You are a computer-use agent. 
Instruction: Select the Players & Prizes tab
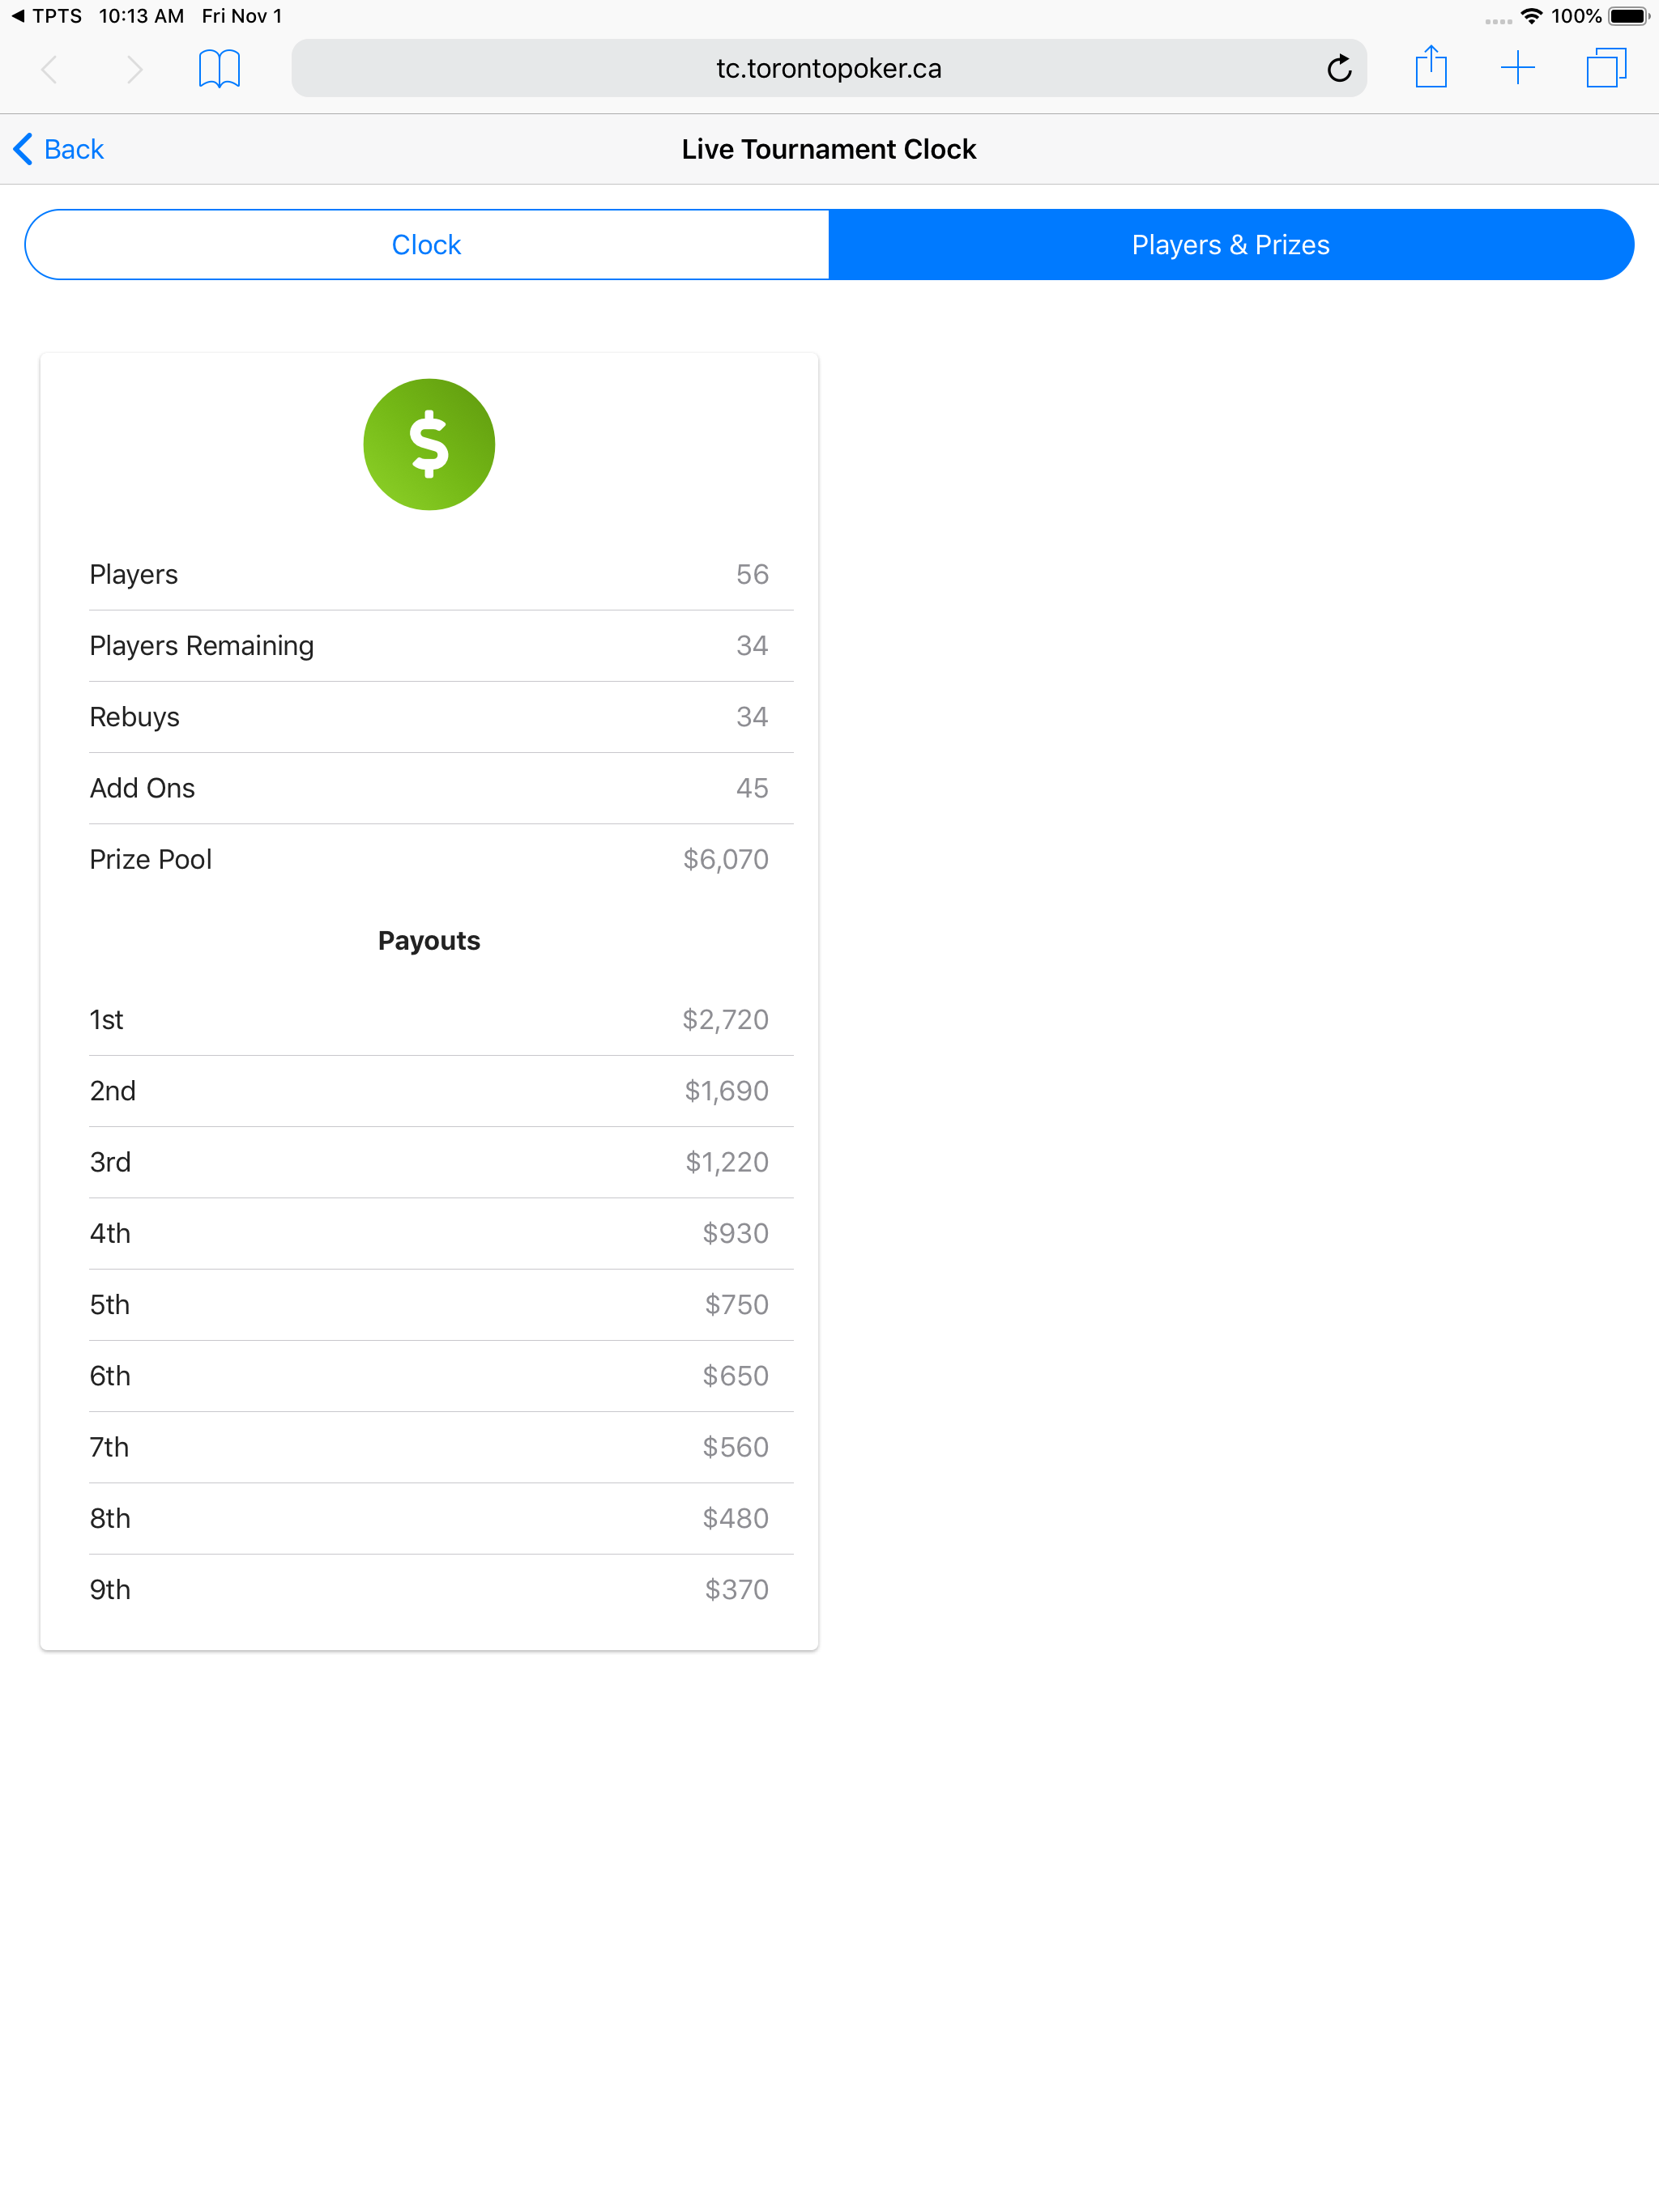point(1230,245)
